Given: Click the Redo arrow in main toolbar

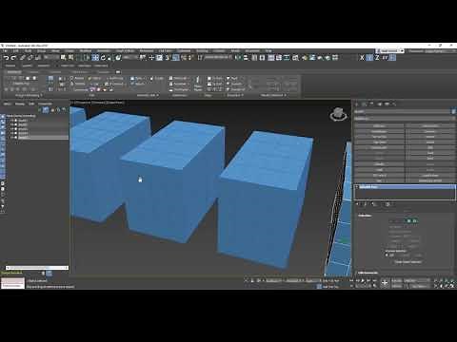Looking at the screenshot, I should tap(13, 58).
